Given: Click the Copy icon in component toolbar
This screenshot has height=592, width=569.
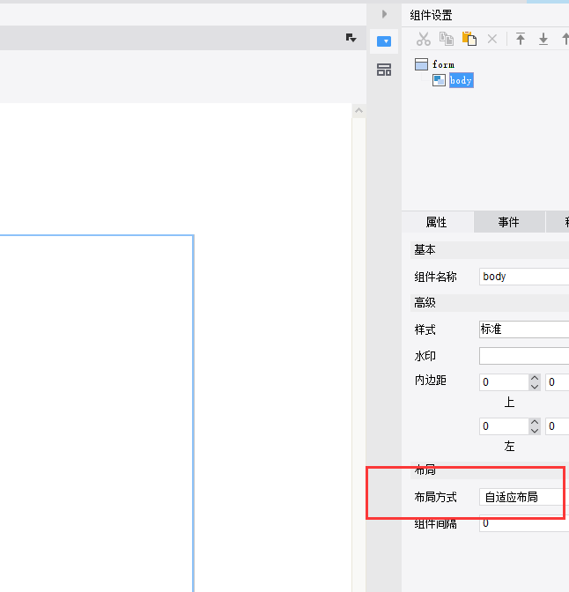Looking at the screenshot, I should [x=447, y=39].
